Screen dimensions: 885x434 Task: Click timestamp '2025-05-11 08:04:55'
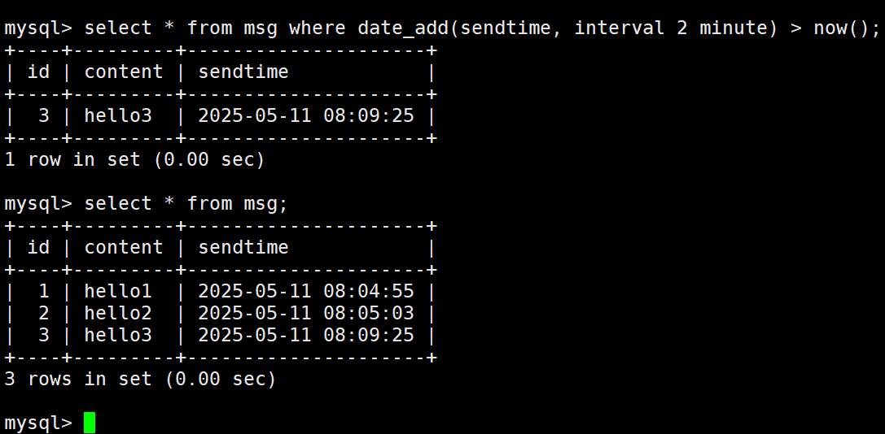point(306,291)
